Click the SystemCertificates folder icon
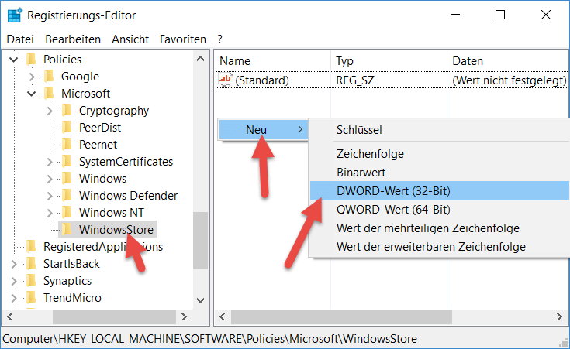Image resolution: width=570 pixels, height=349 pixels. click(67, 162)
